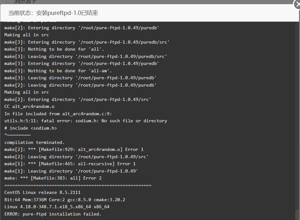Click the '# include <sodium.h>' line

coord(31,128)
